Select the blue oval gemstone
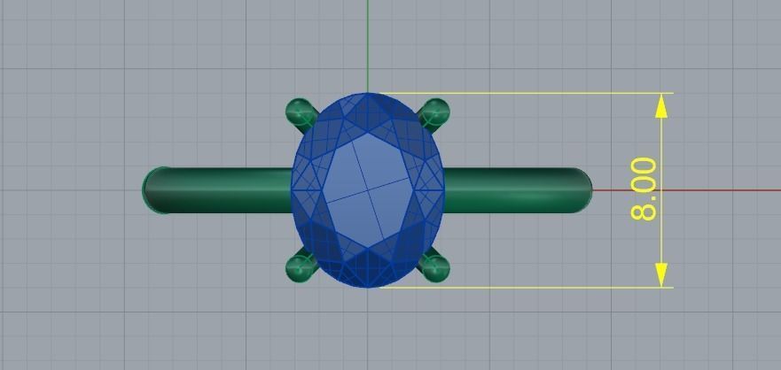The width and height of the screenshot is (781, 370). (368, 190)
